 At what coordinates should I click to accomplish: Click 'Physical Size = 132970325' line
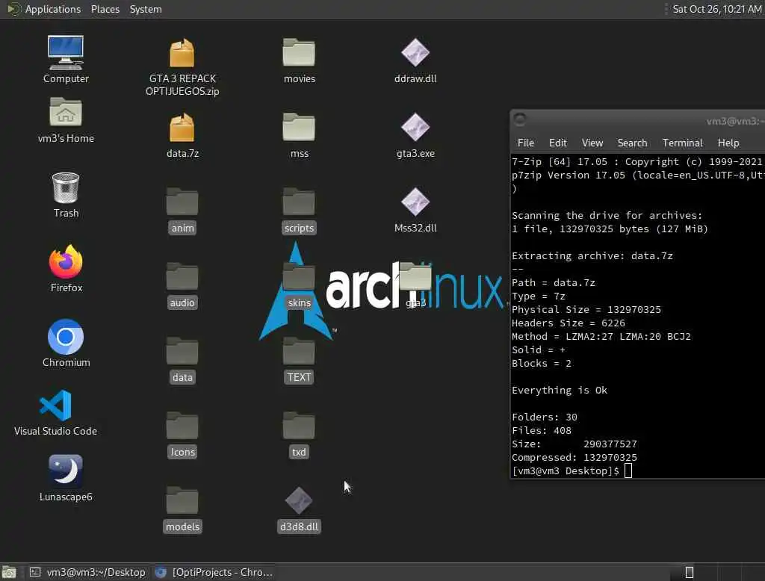point(586,310)
